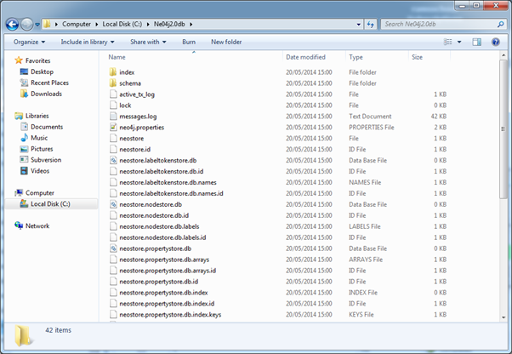Expand the address bar history dropdown

click(x=359, y=24)
